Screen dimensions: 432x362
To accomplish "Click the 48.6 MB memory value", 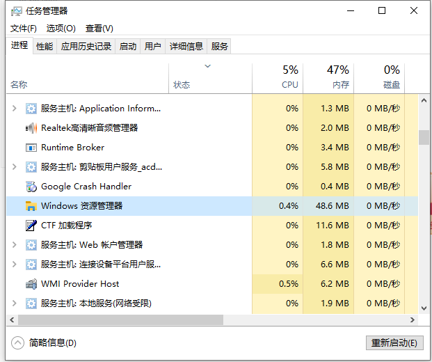I will point(333,206).
